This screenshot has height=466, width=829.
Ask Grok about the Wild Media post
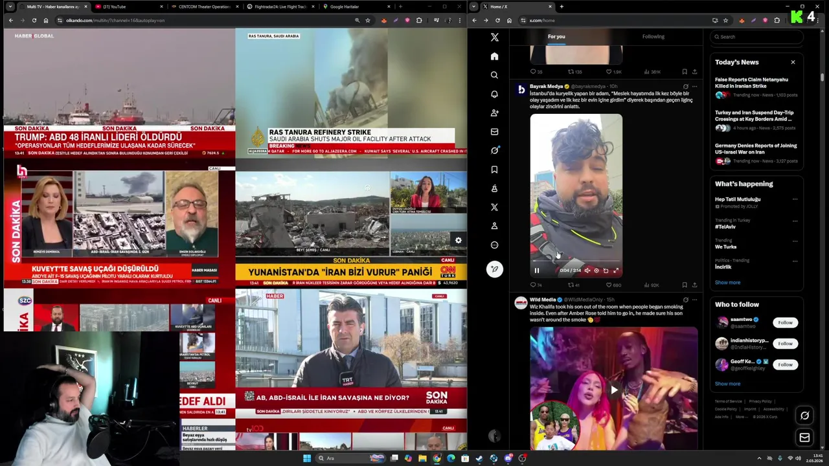(x=685, y=300)
